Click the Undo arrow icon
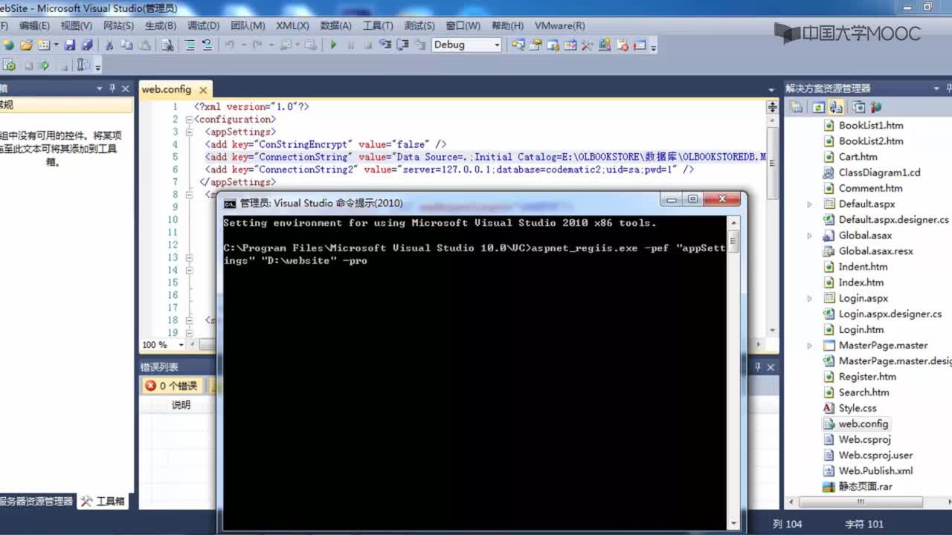The width and height of the screenshot is (952, 535). (x=230, y=45)
